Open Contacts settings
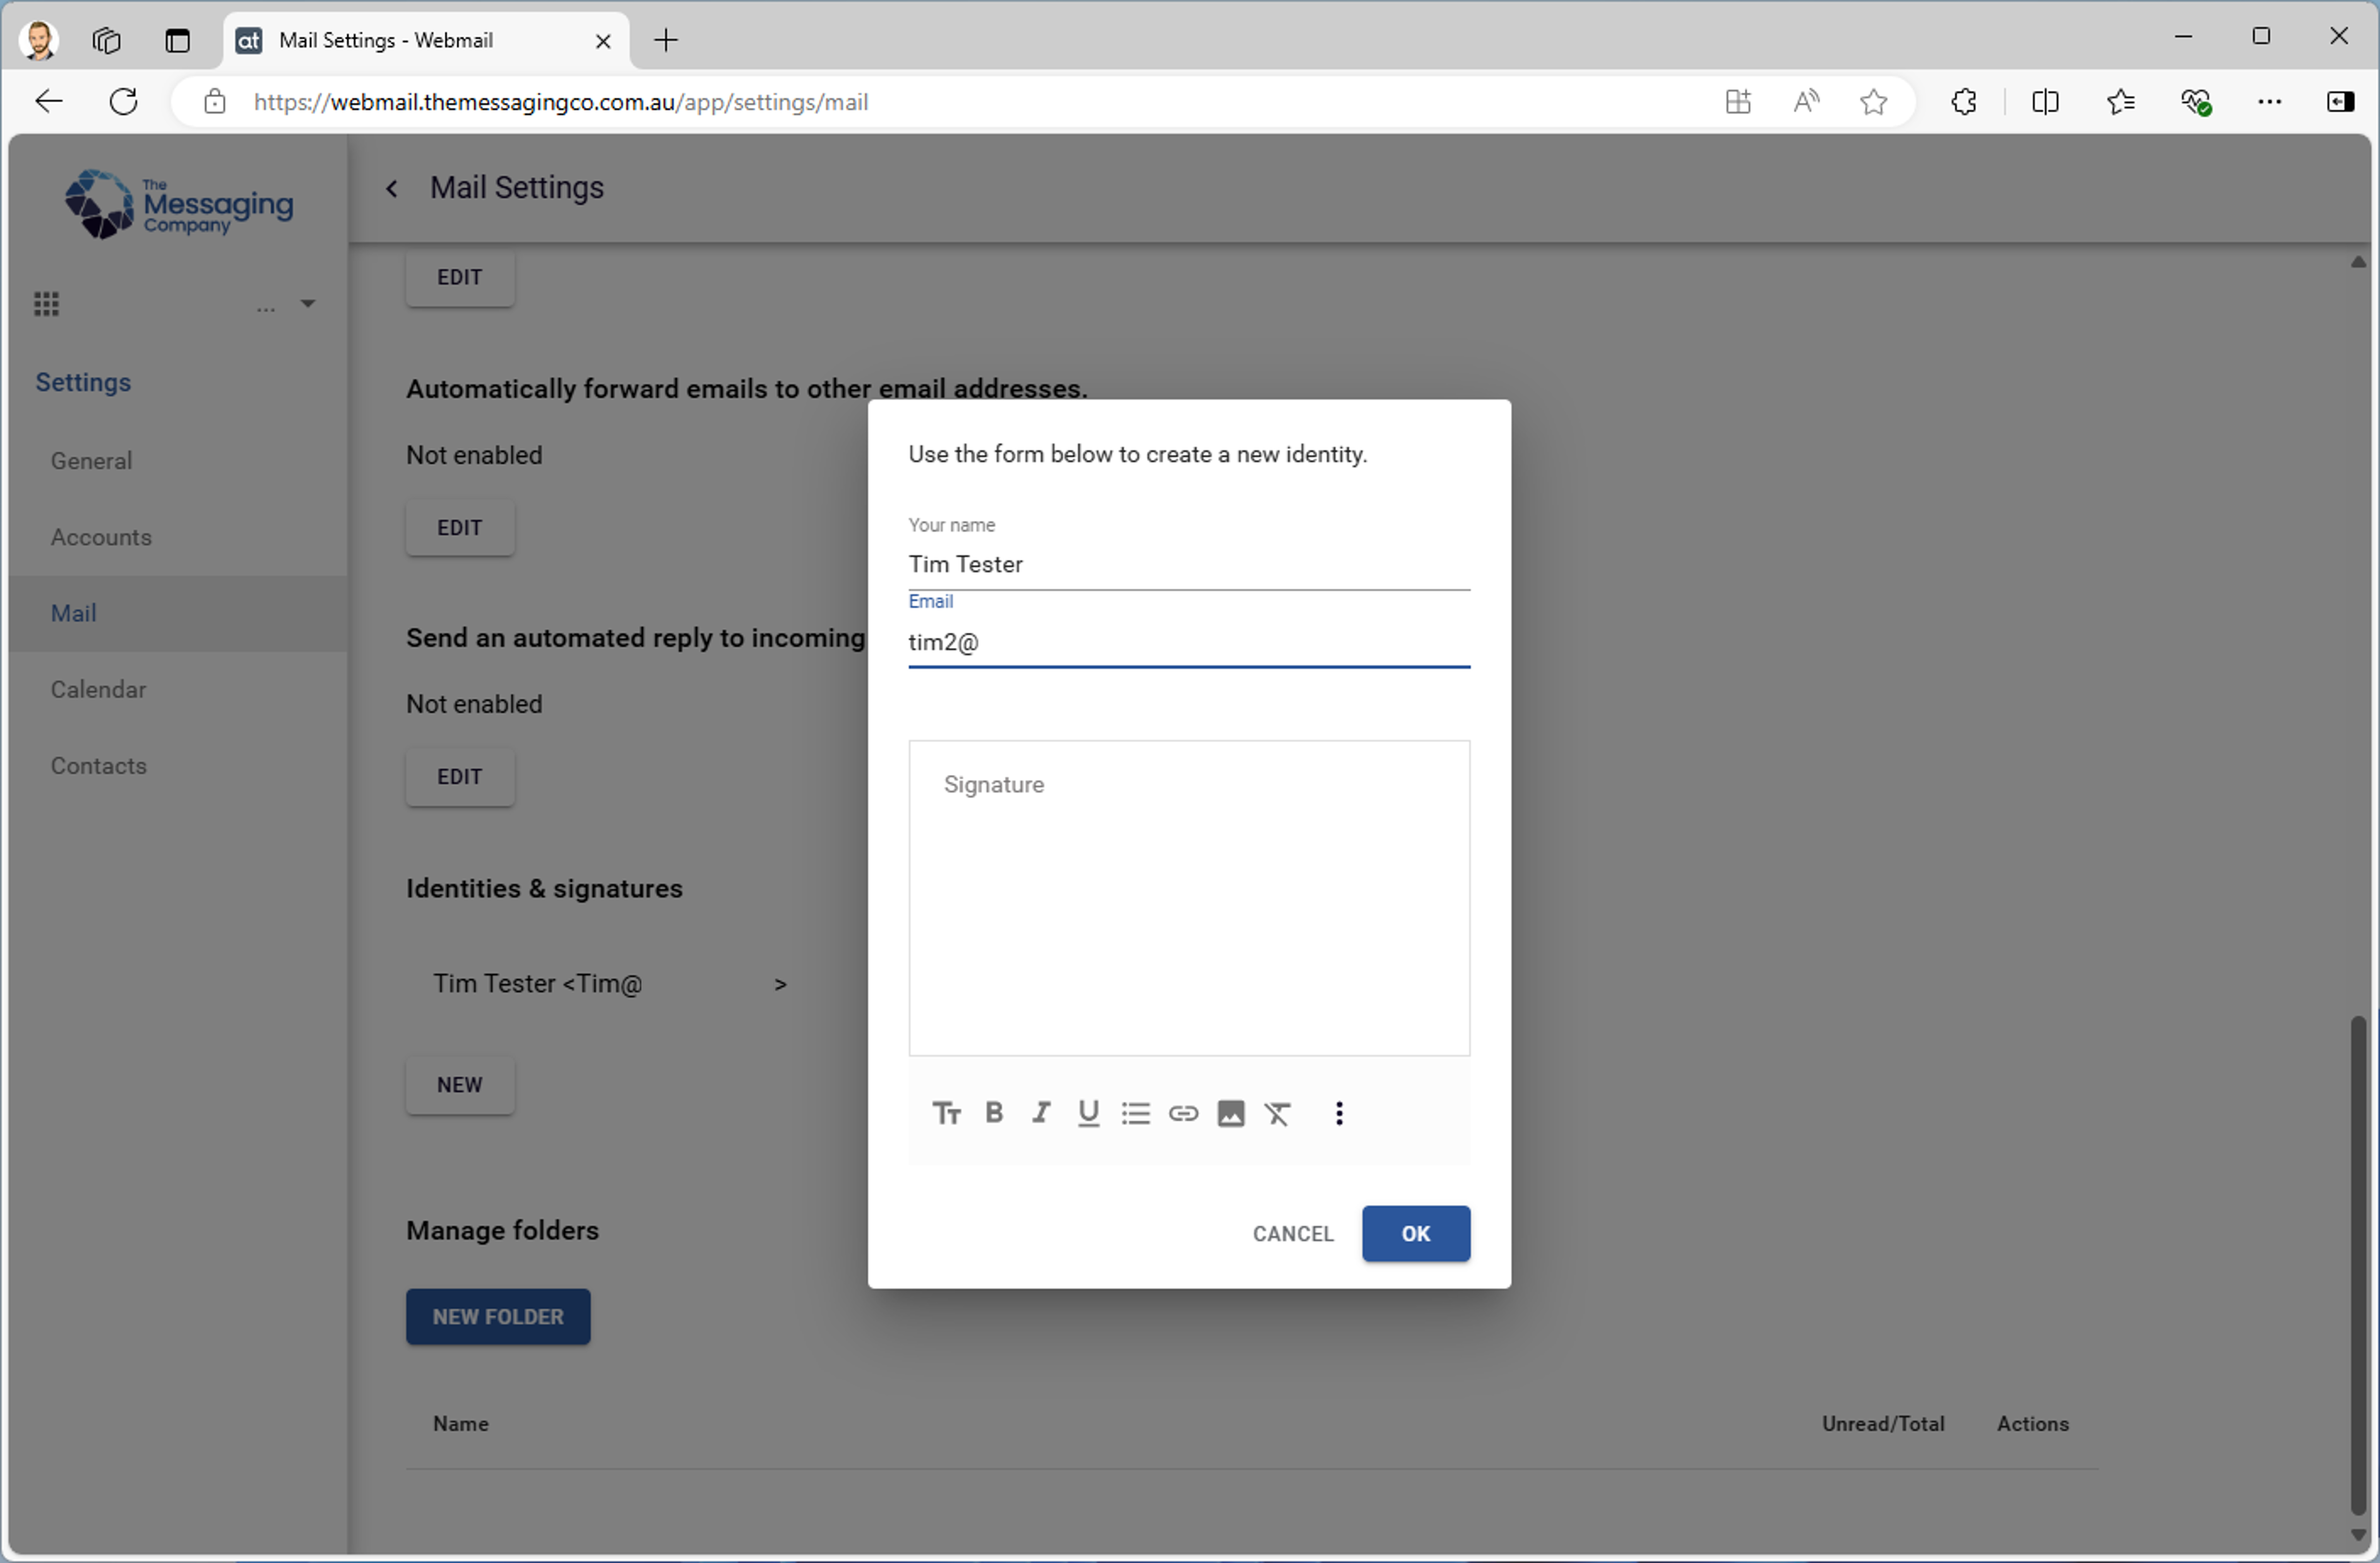The image size is (2380, 1563). point(99,767)
